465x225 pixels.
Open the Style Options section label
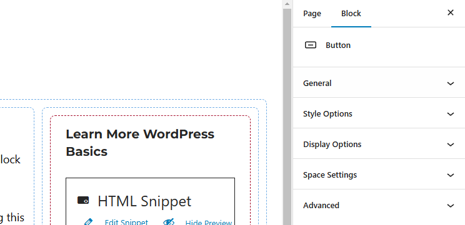pyautogui.click(x=327, y=114)
